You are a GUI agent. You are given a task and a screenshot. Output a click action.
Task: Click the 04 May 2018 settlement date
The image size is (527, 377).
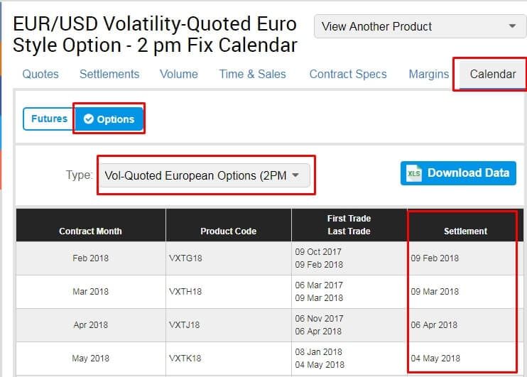click(435, 359)
